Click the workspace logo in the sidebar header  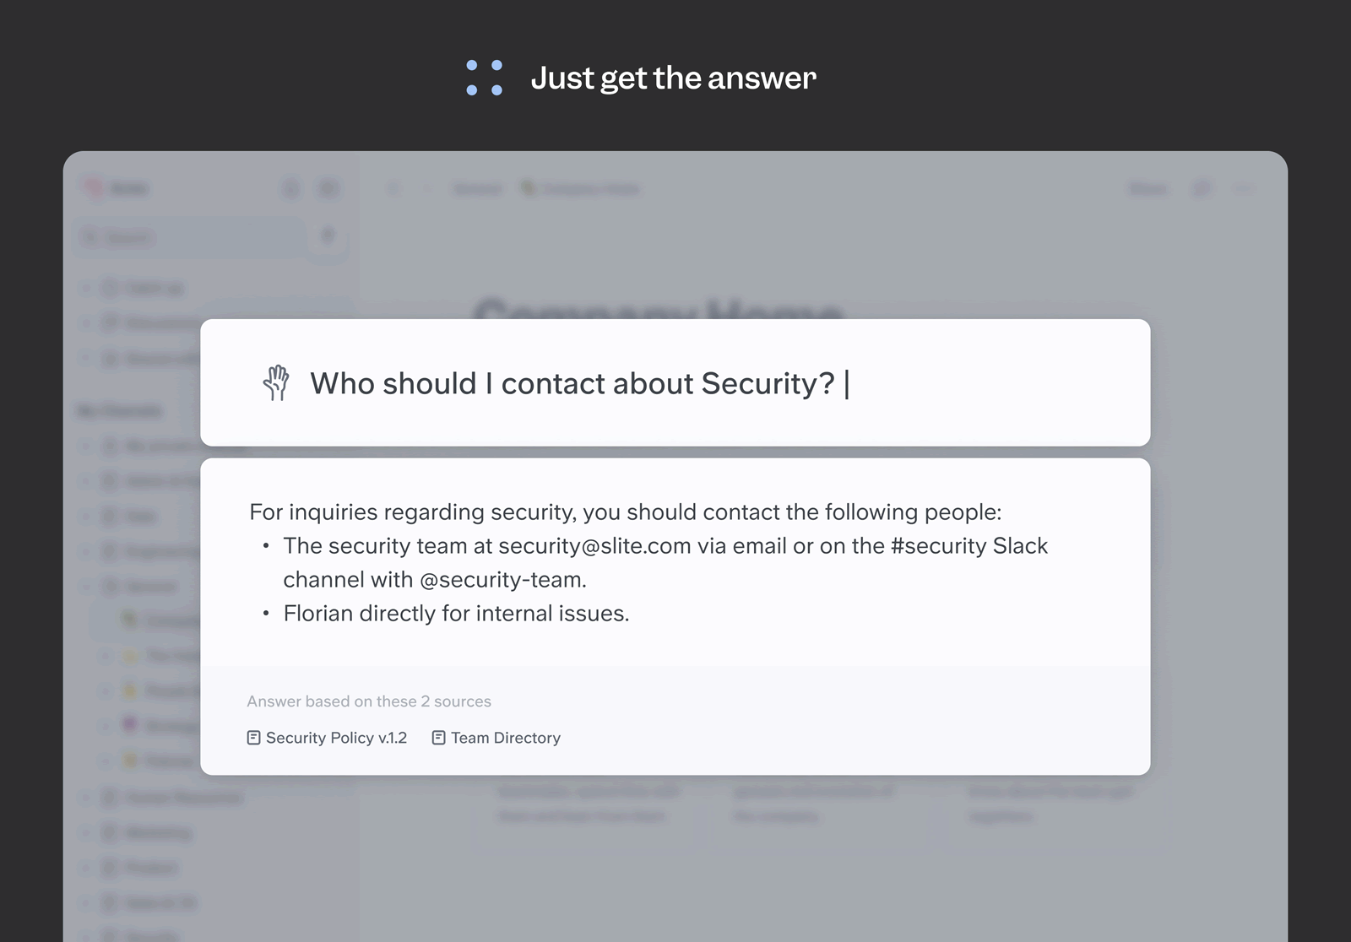pos(93,188)
